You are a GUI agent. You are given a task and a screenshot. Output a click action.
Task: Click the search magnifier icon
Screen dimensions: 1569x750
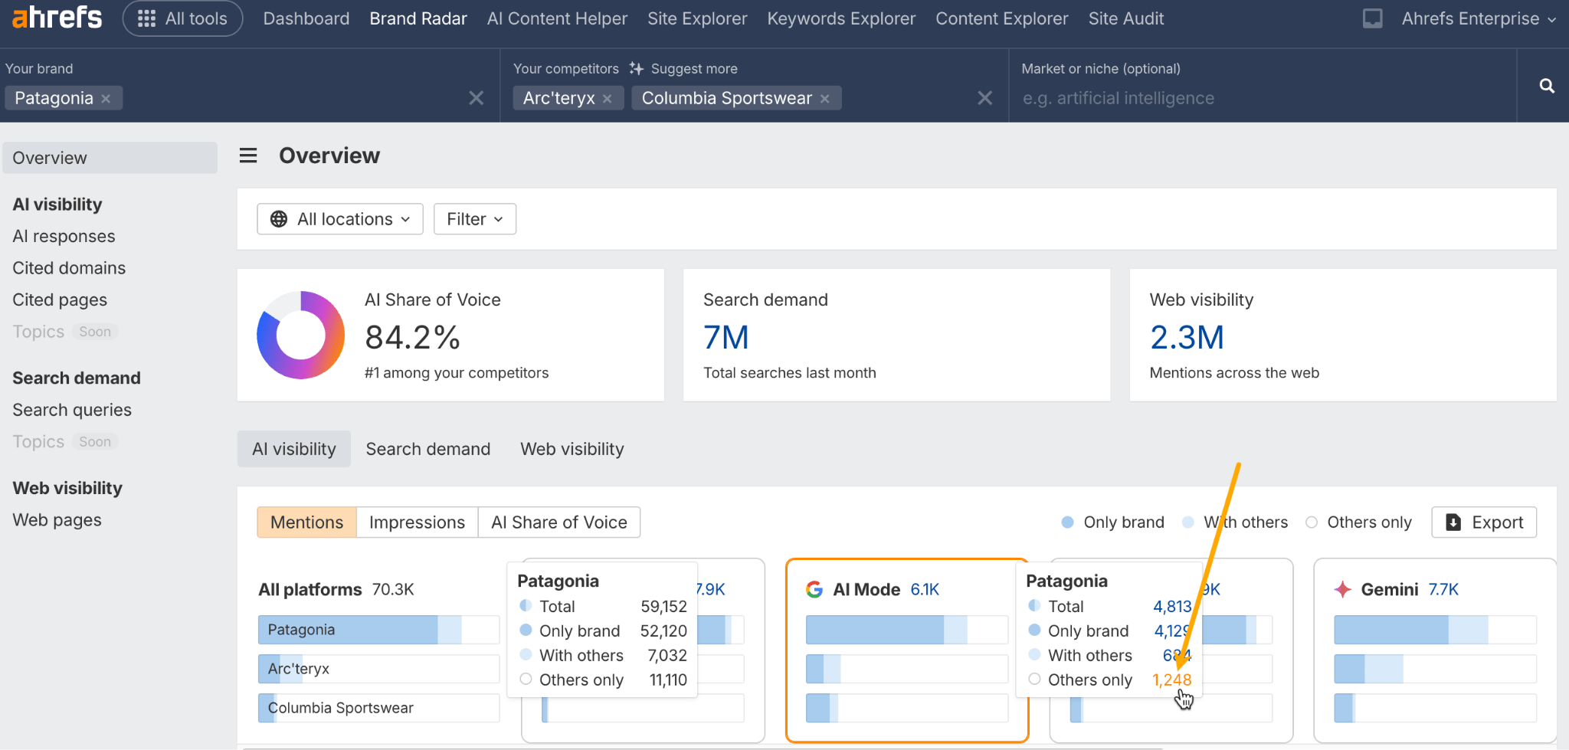coord(1547,86)
